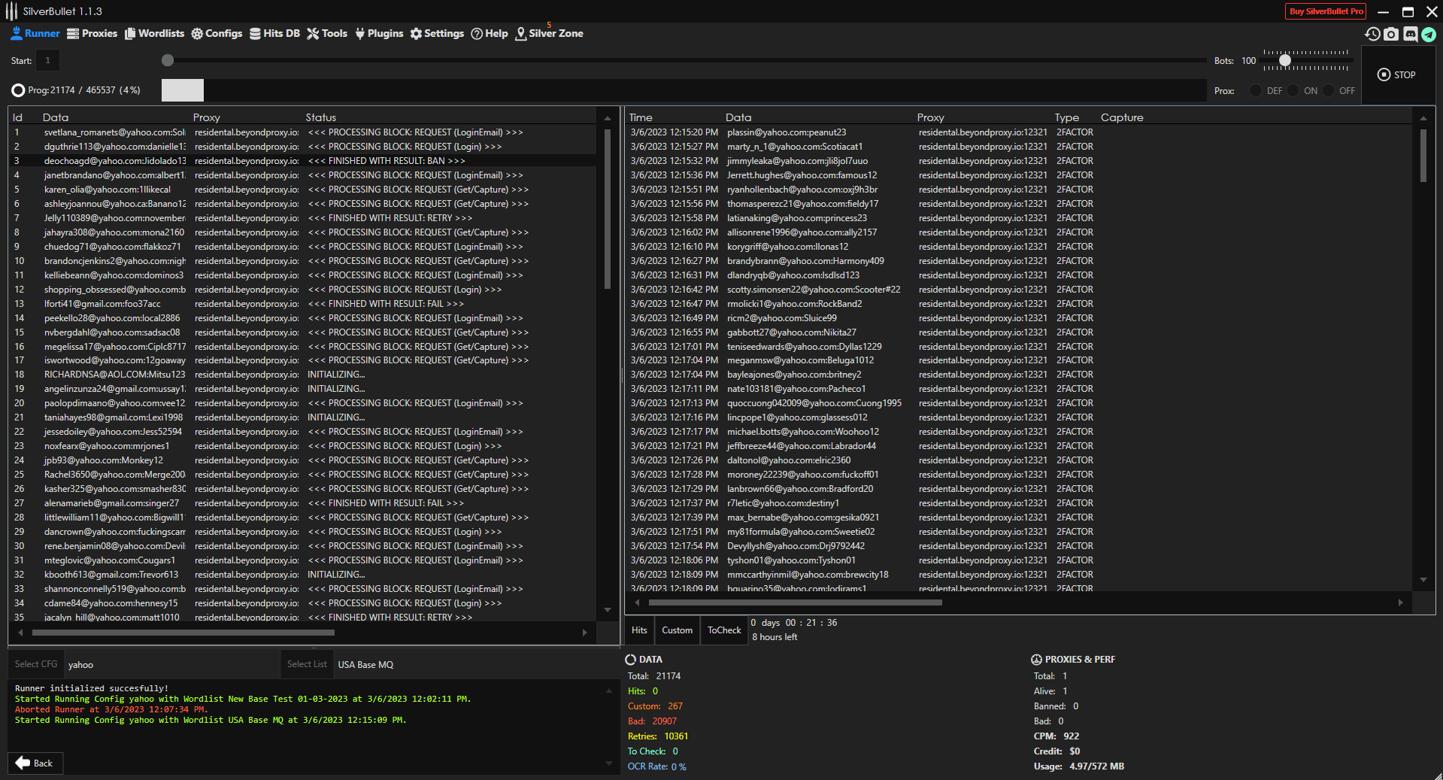Click the Start position input field

pos(47,60)
